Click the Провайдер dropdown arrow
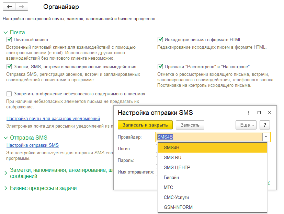 pos(266,137)
